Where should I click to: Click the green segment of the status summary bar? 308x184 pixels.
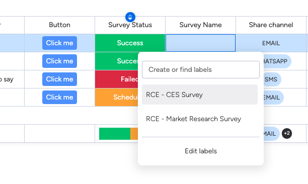115,134
